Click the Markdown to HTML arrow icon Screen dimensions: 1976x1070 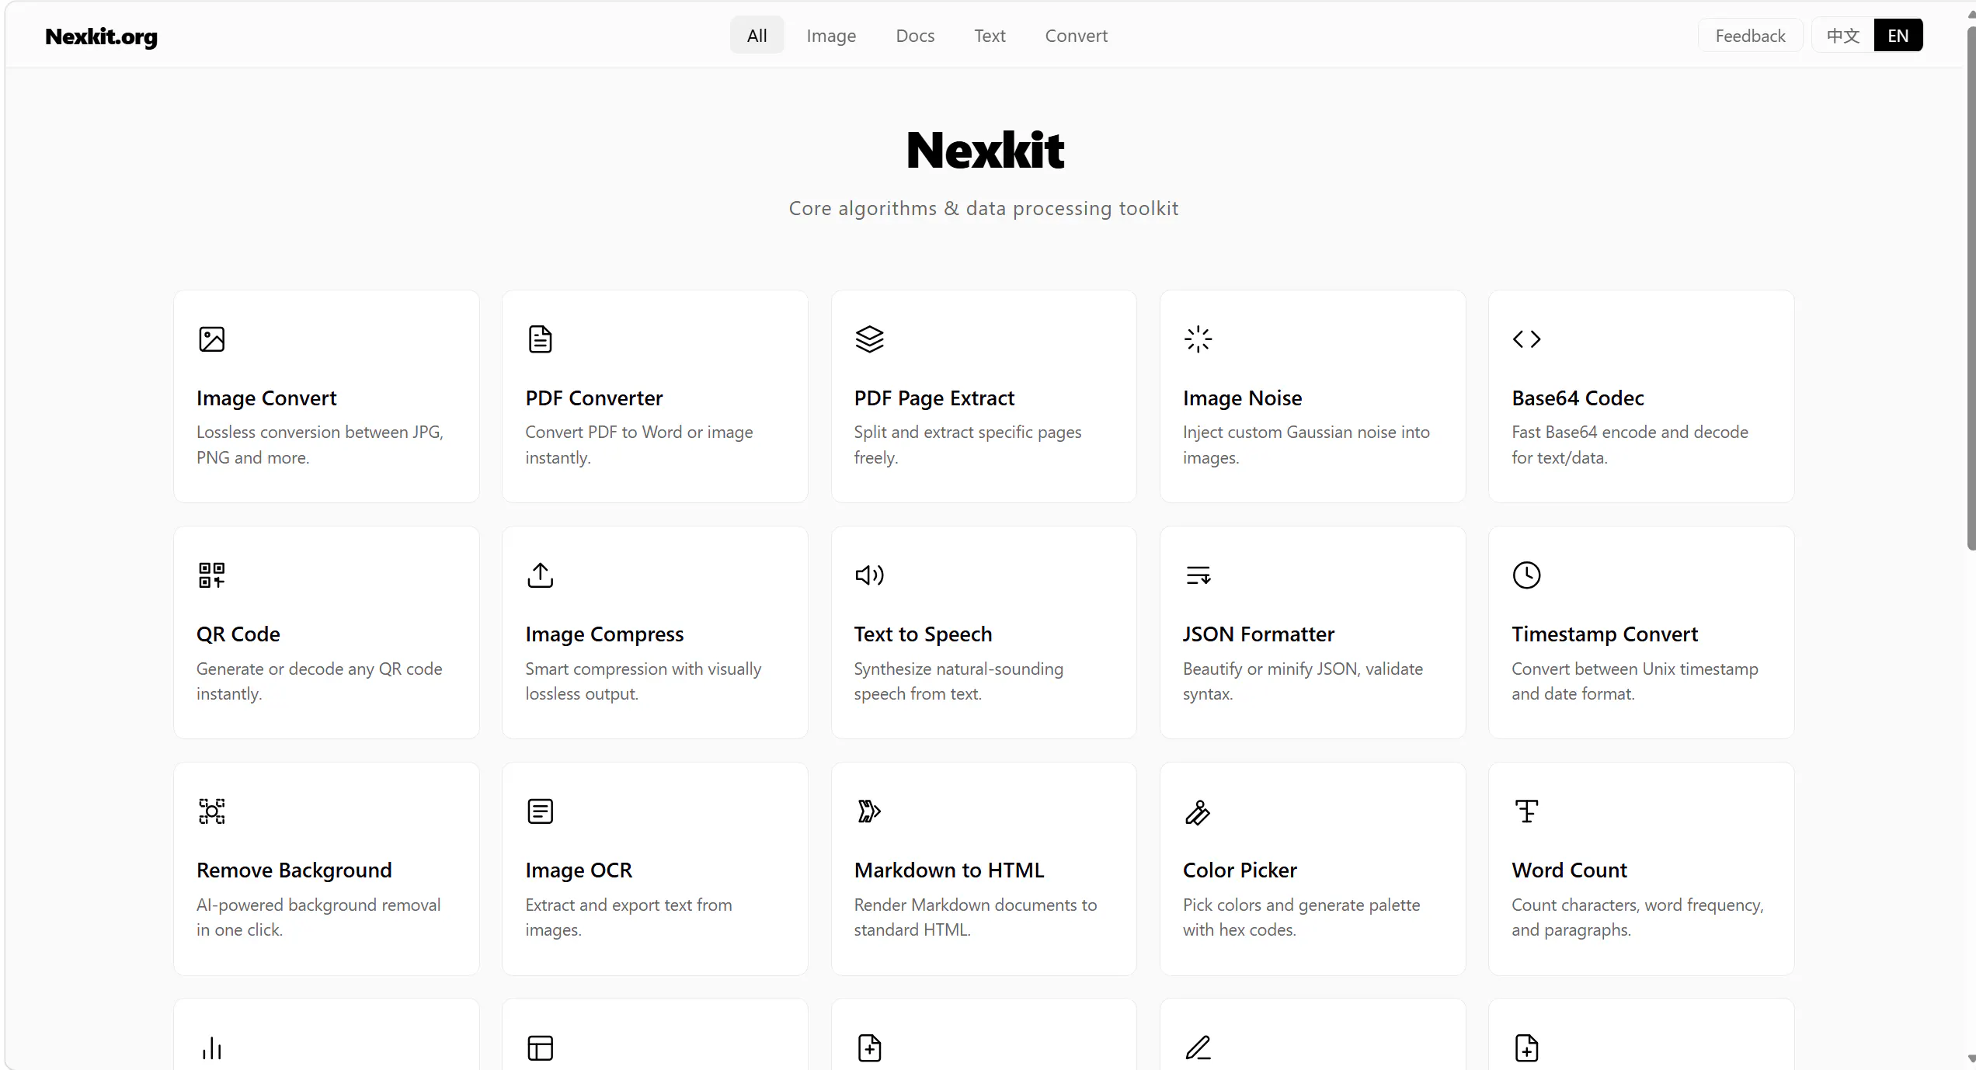coord(869,811)
